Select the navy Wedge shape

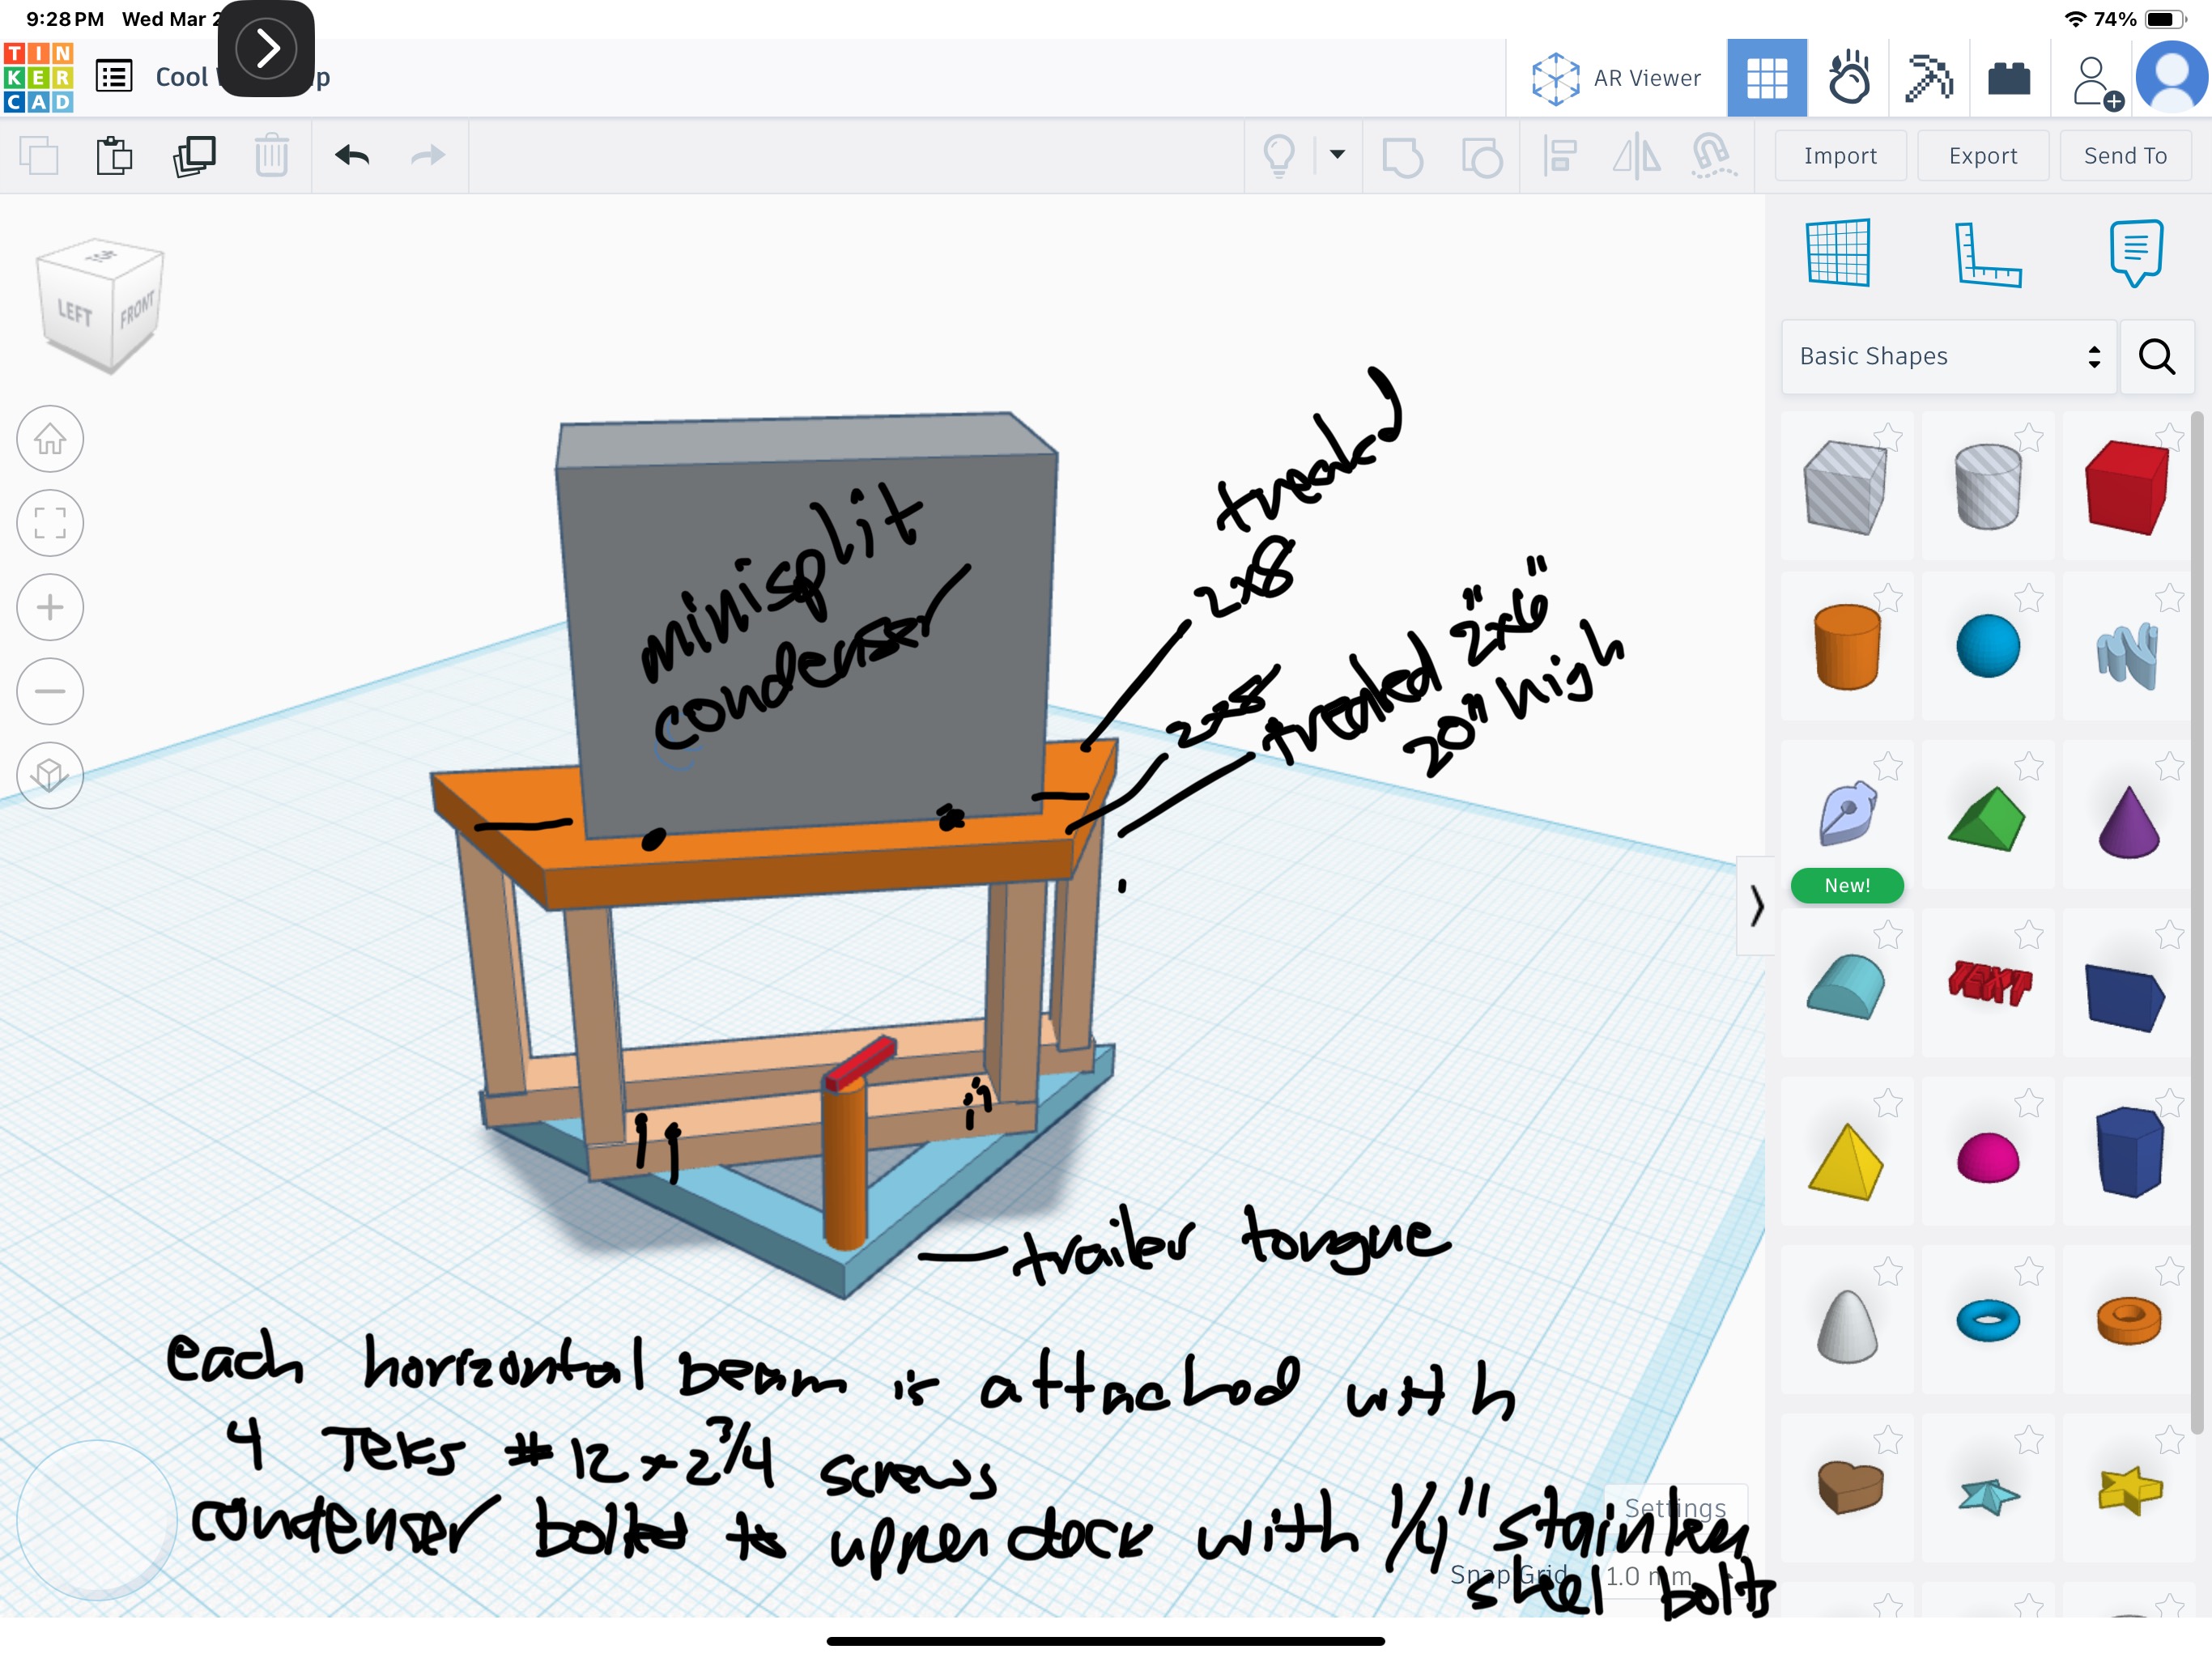point(2127,995)
